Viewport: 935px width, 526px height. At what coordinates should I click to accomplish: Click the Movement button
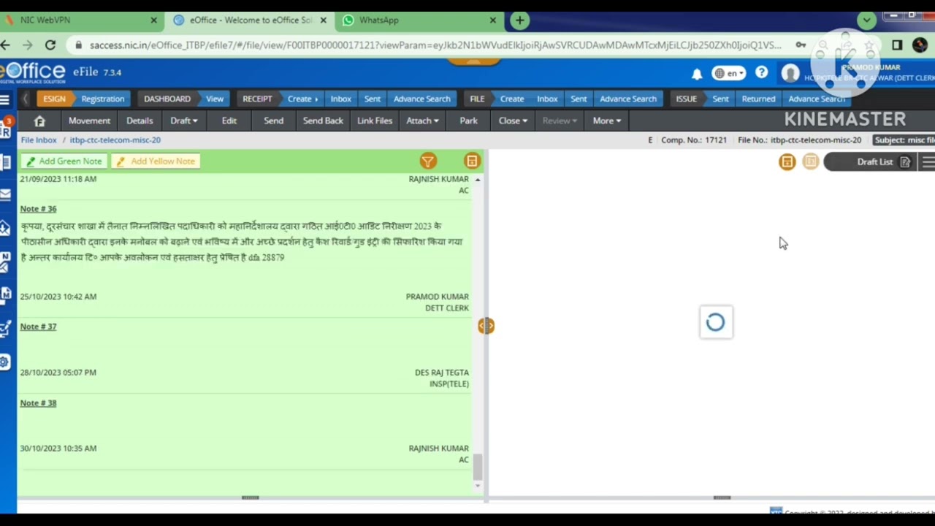89,121
